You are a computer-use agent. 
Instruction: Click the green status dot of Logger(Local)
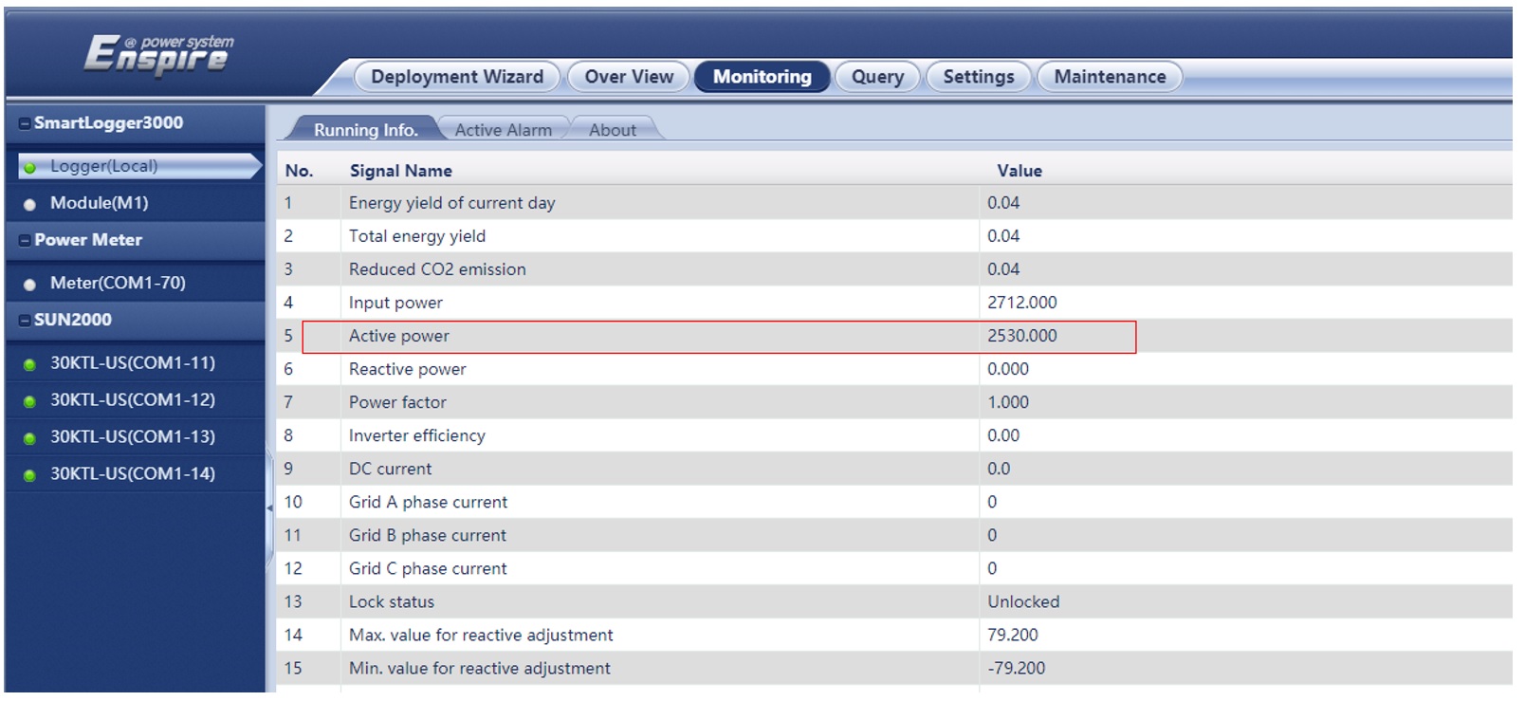coord(29,168)
